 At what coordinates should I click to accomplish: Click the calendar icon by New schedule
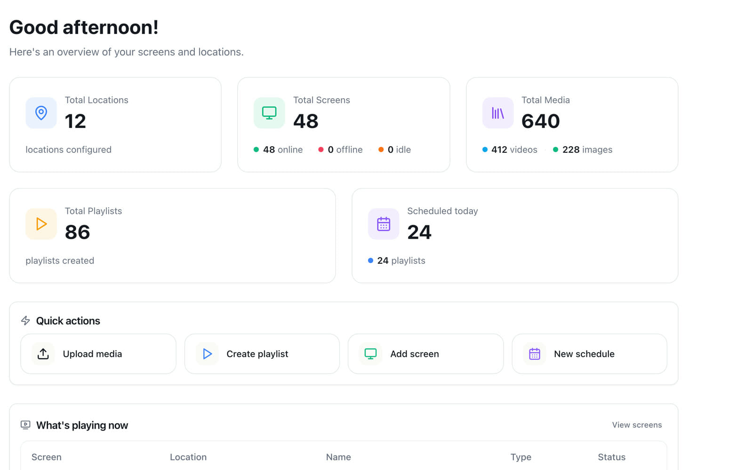click(x=535, y=354)
